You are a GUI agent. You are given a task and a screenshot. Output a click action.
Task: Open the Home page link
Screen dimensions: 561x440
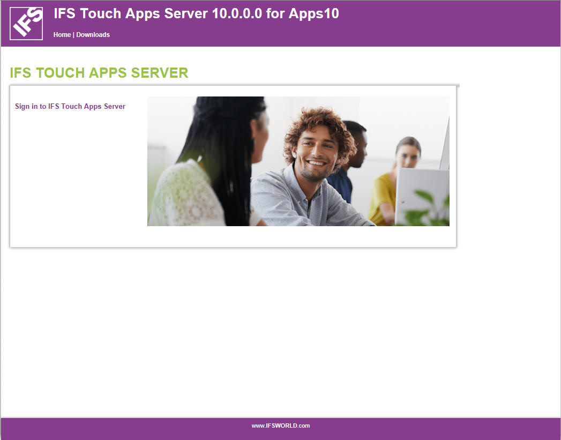pyautogui.click(x=62, y=35)
